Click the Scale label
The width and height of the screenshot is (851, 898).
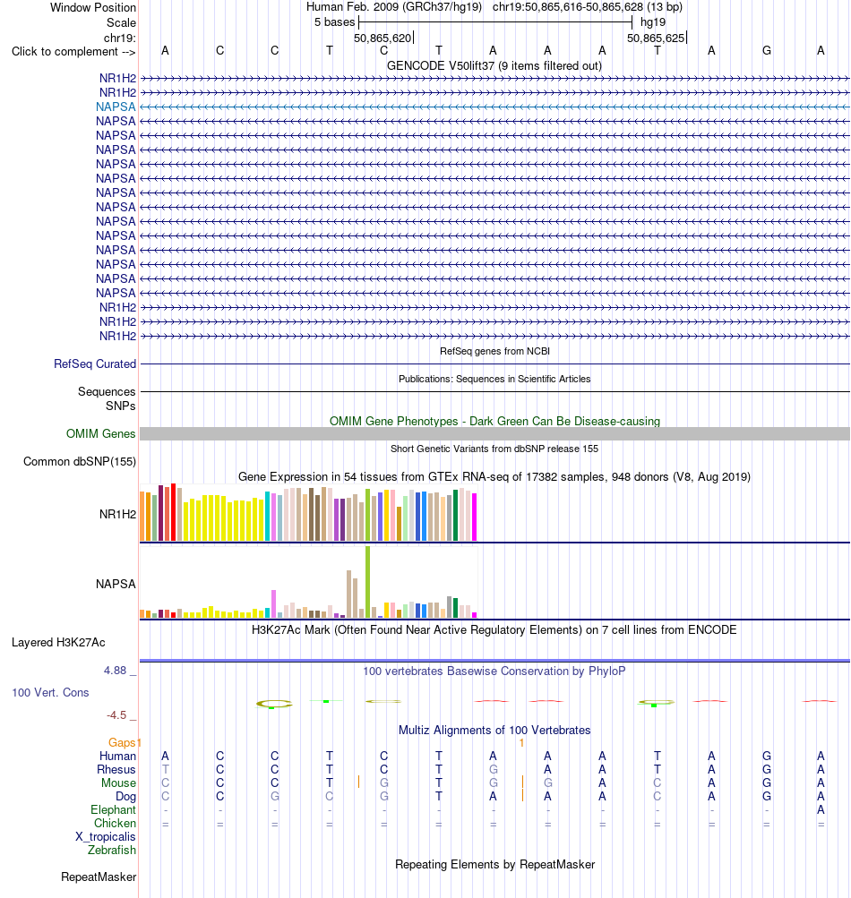coord(122,23)
